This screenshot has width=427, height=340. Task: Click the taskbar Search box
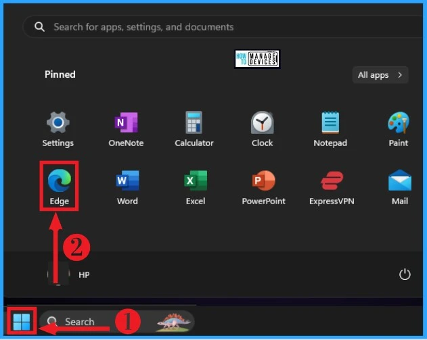pyautogui.click(x=117, y=322)
